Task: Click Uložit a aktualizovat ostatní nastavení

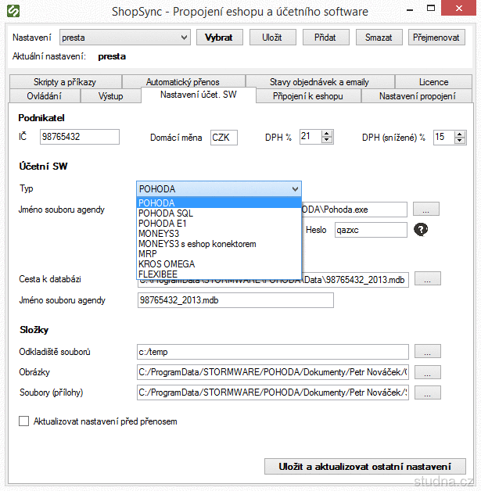Action: coord(364,467)
